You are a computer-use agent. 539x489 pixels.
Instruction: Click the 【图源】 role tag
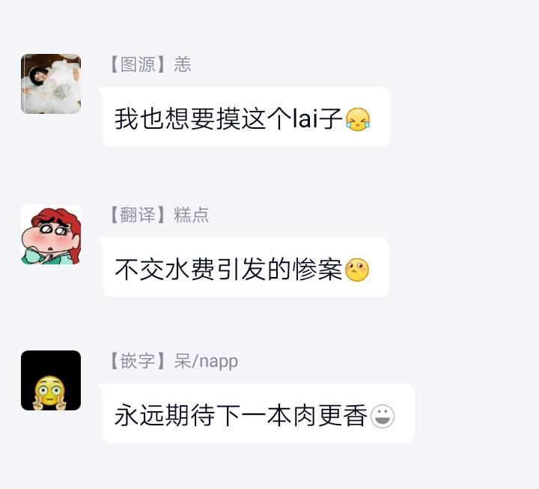pyautogui.click(x=138, y=64)
